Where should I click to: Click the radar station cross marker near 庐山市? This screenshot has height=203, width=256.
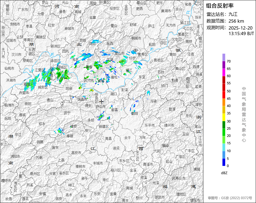[x=101, y=101]
